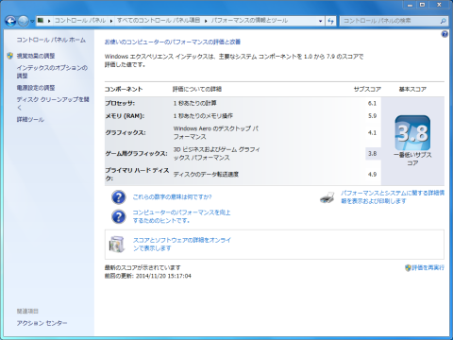Select プロセッサ subscore 6.1
This screenshot has height=340, width=453.
[372, 103]
